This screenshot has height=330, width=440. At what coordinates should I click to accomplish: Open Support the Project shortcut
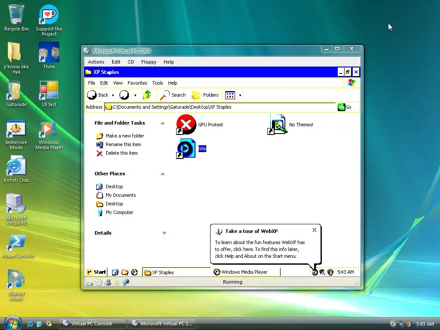(x=49, y=20)
